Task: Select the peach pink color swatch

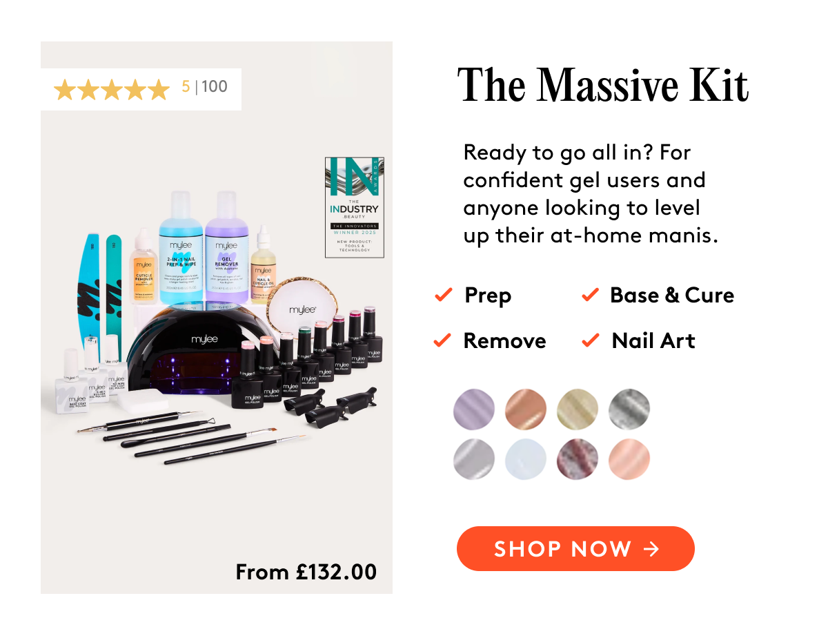Action: click(629, 460)
